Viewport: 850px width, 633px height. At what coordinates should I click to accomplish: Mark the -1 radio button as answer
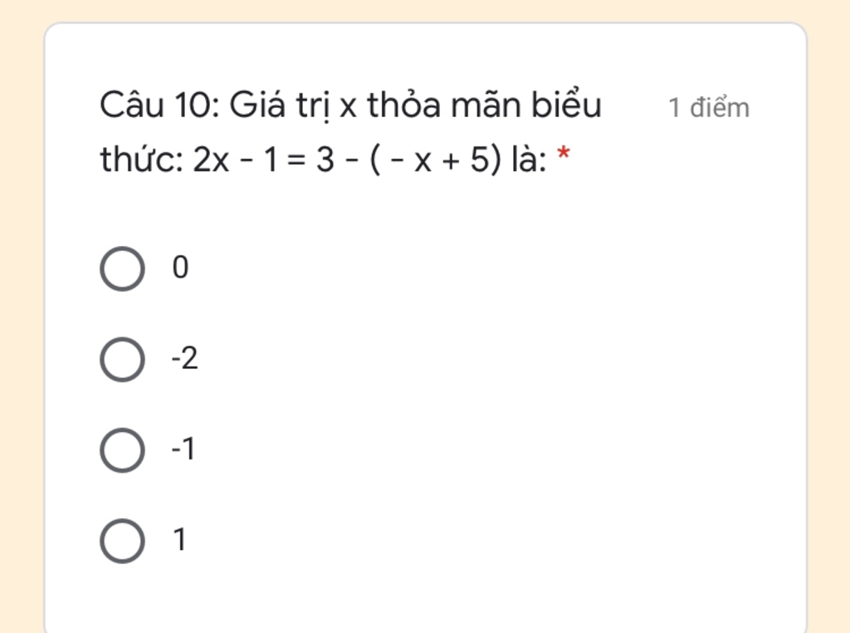tap(123, 450)
